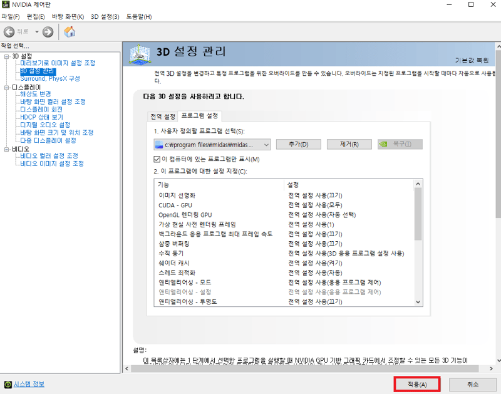The image size is (501, 394).
Task: Click the 기능 column header
Action: [x=219, y=185]
